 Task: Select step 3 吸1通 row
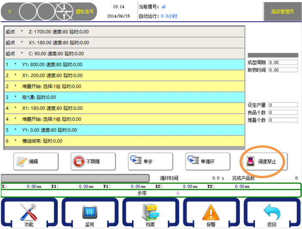124,97
